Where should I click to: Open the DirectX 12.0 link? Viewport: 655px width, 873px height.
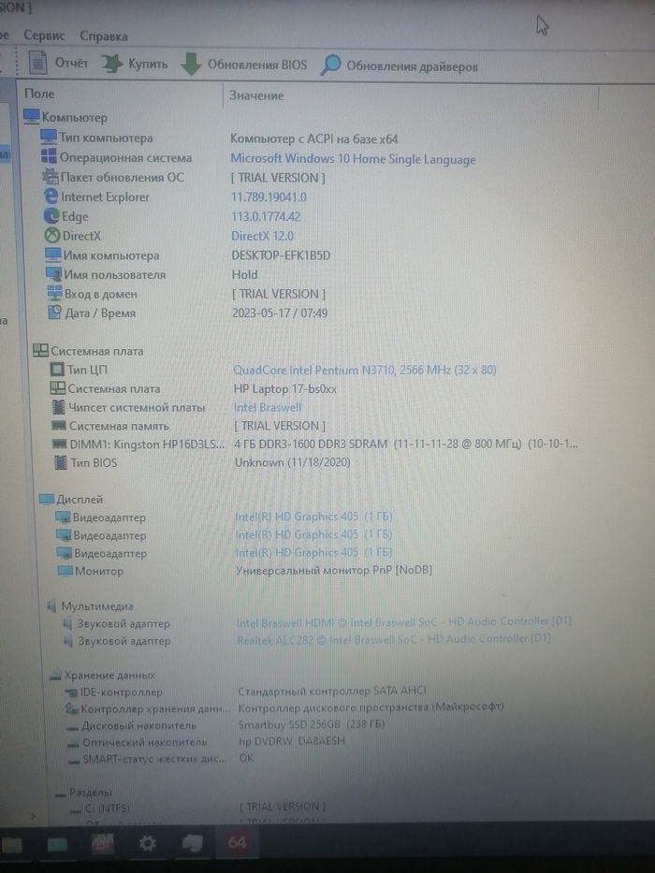tap(262, 236)
